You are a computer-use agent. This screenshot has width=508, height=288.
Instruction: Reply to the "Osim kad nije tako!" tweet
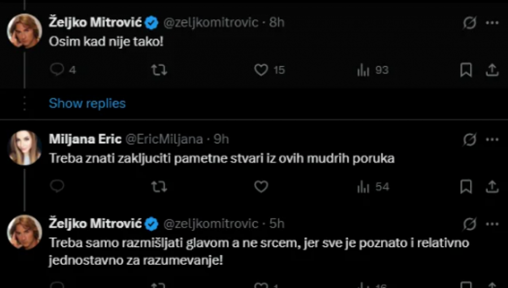click(x=57, y=70)
